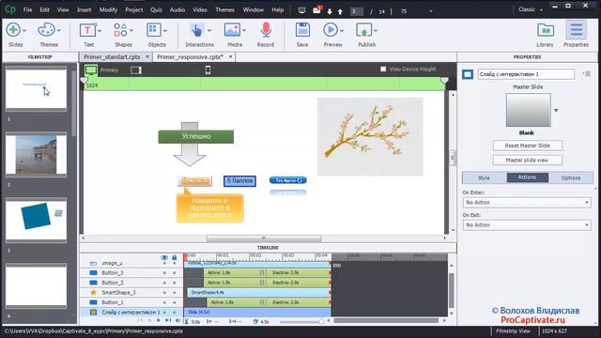The image size is (601, 338).
Task: Expand the Shapes dropdown arrow
Action: [x=131, y=30]
